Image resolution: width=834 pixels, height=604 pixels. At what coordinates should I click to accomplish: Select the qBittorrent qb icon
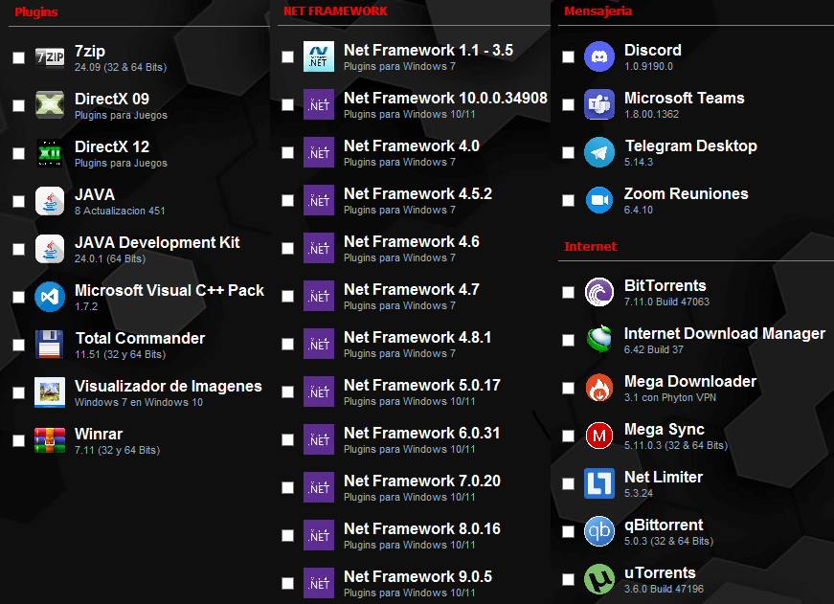(x=598, y=531)
